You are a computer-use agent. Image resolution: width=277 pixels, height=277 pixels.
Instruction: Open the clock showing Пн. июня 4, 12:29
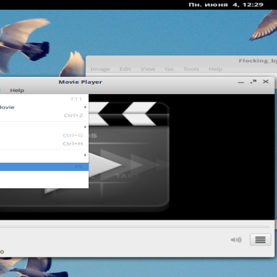pyautogui.click(x=226, y=5)
